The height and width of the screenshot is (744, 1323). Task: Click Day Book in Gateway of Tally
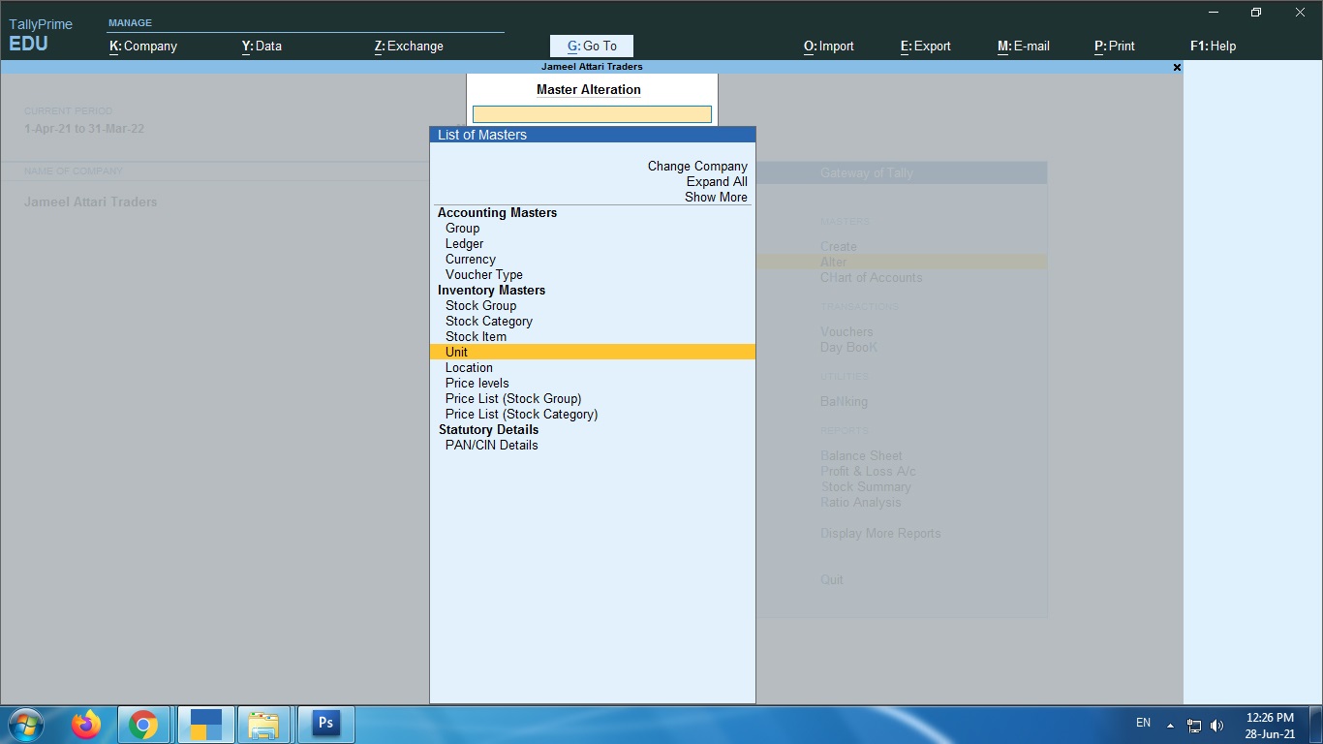point(849,347)
